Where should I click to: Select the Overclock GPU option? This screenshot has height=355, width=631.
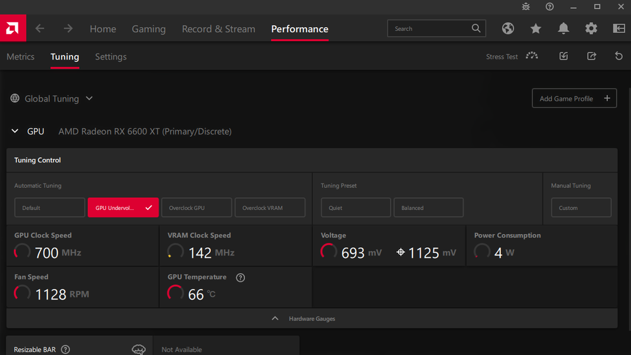tap(196, 207)
